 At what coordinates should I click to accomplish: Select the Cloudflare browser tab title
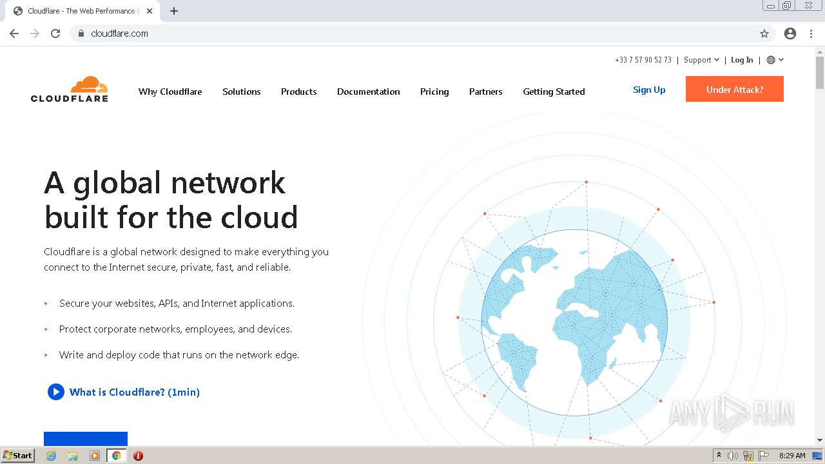click(83, 11)
